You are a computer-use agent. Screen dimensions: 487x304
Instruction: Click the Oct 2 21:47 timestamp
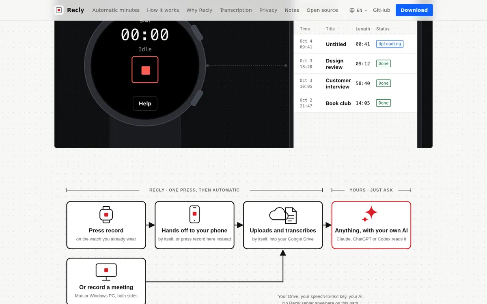click(x=306, y=103)
